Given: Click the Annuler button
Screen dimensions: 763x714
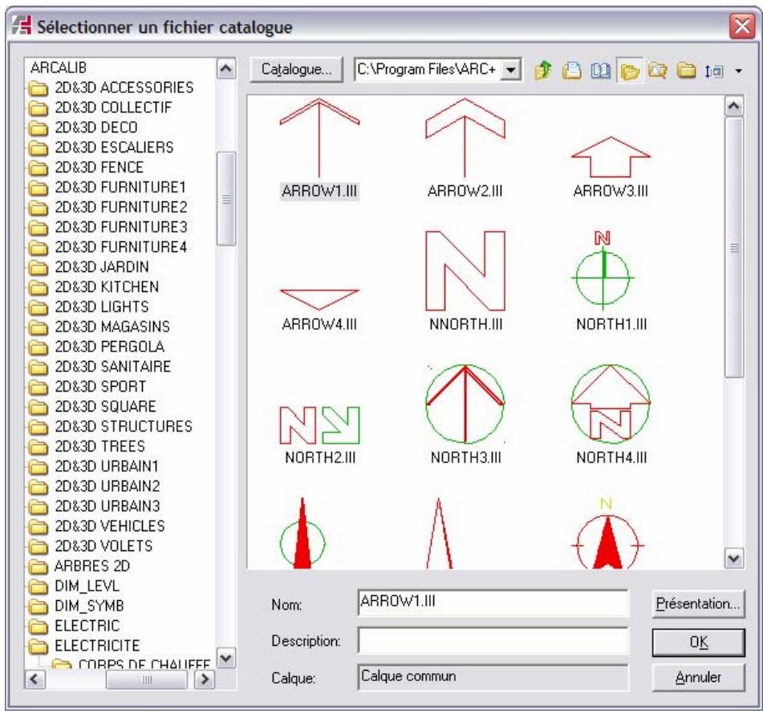Looking at the screenshot, I should click(x=698, y=676).
